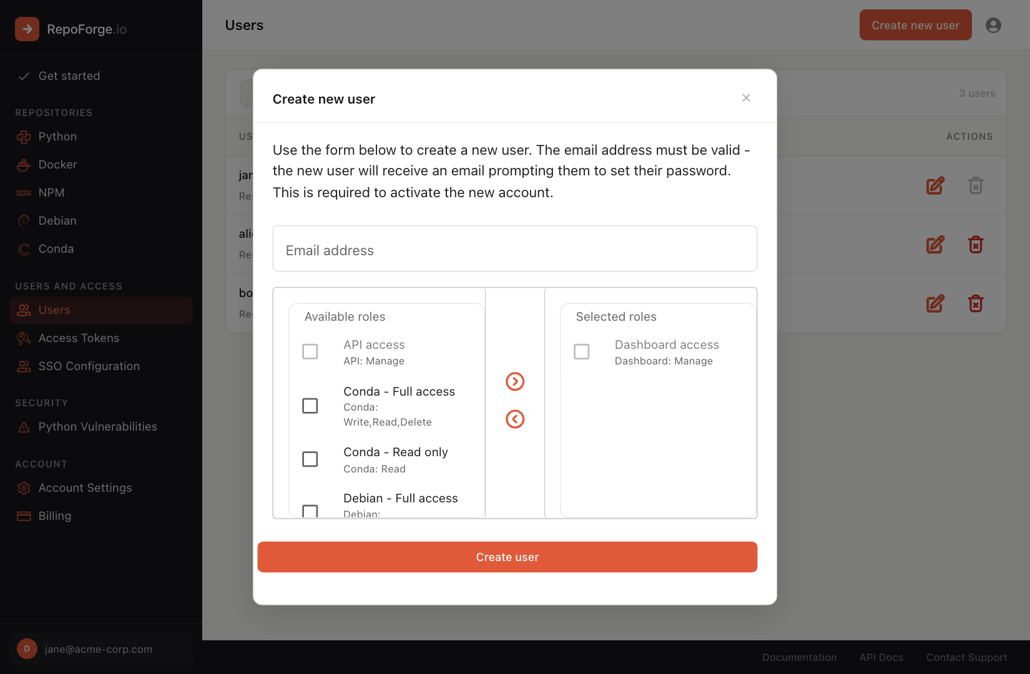The height and width of the screenshot is (674, 1030).
Task: Check the Dashboard access selected role
Action: tap(582, 351)
